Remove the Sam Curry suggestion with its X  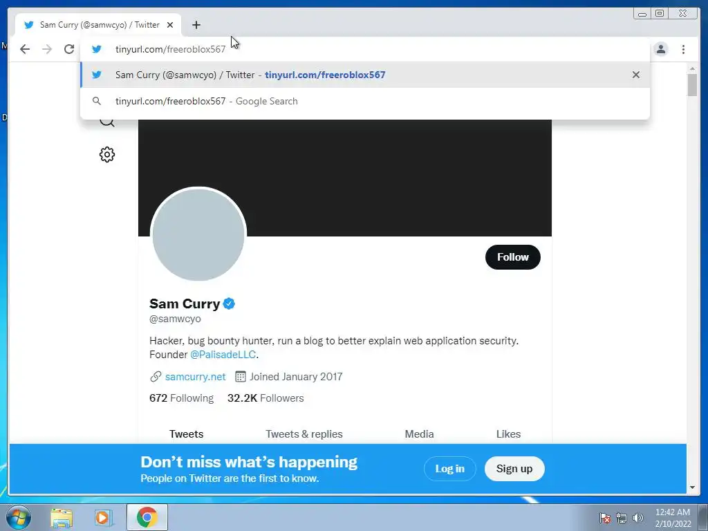(x=636, y=75)
